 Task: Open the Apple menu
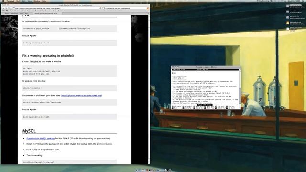tap(3, 1)
